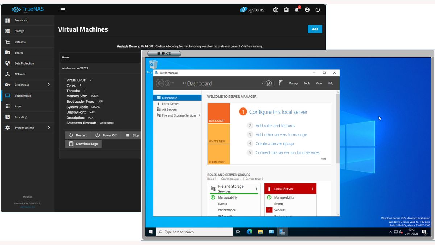This screenshot has height=245, width=435.
Task: Click the Windows taskbar search box
Action: [x=194, y=232]
